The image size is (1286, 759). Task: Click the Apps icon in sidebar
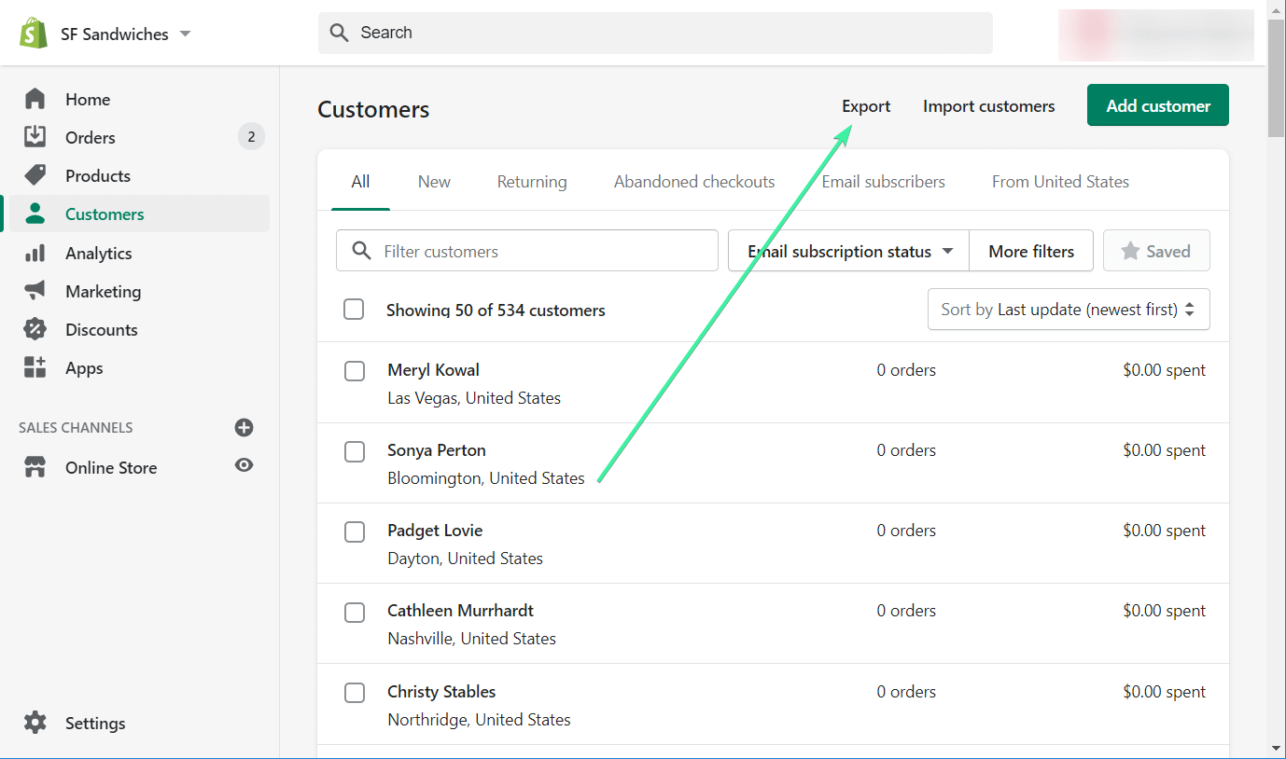(35, 367)
